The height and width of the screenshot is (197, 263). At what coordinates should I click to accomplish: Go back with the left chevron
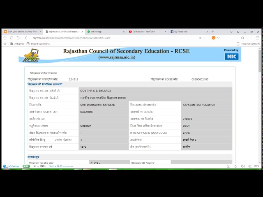point(26,38)
